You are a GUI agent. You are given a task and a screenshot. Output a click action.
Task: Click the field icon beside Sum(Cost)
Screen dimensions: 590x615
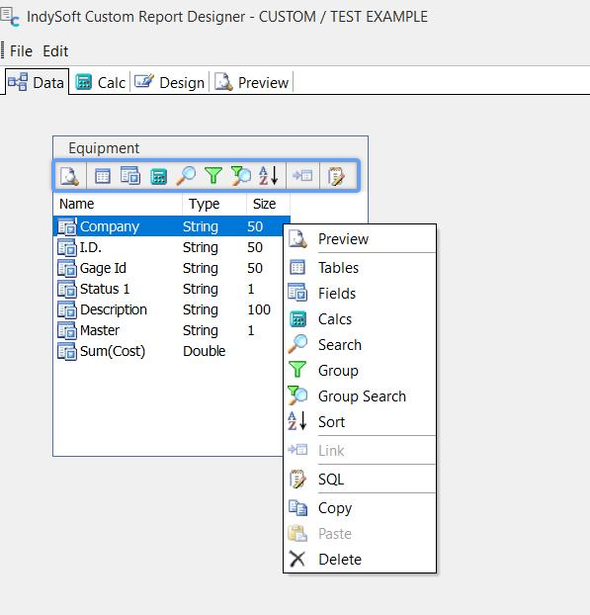coord(67,351)
